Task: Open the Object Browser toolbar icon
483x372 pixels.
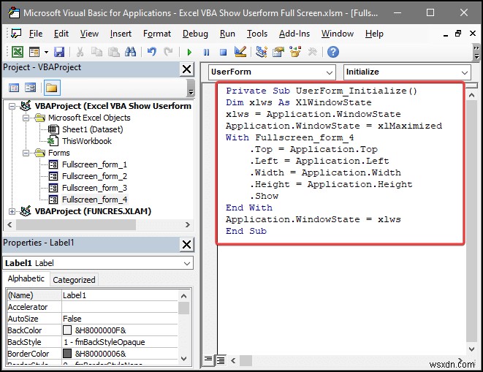Action: [295, 52]
